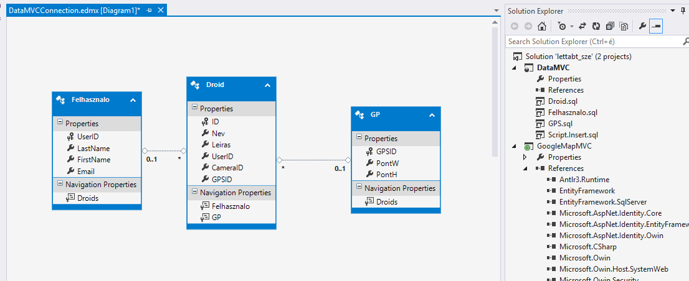Select the DataMVCConnection.edmx diagram tab
Image resolution: width=689 pixels, height=281 pixels.
(74, 11)
